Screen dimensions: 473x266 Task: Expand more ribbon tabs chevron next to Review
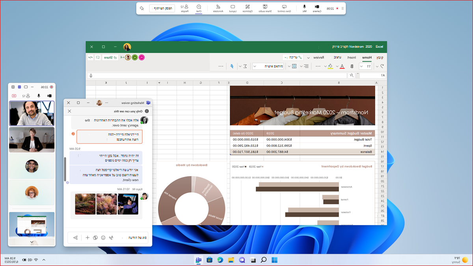coord(308,58)
